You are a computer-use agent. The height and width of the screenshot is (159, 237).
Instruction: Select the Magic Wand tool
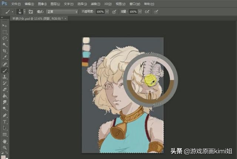click(x=4, y=44)
